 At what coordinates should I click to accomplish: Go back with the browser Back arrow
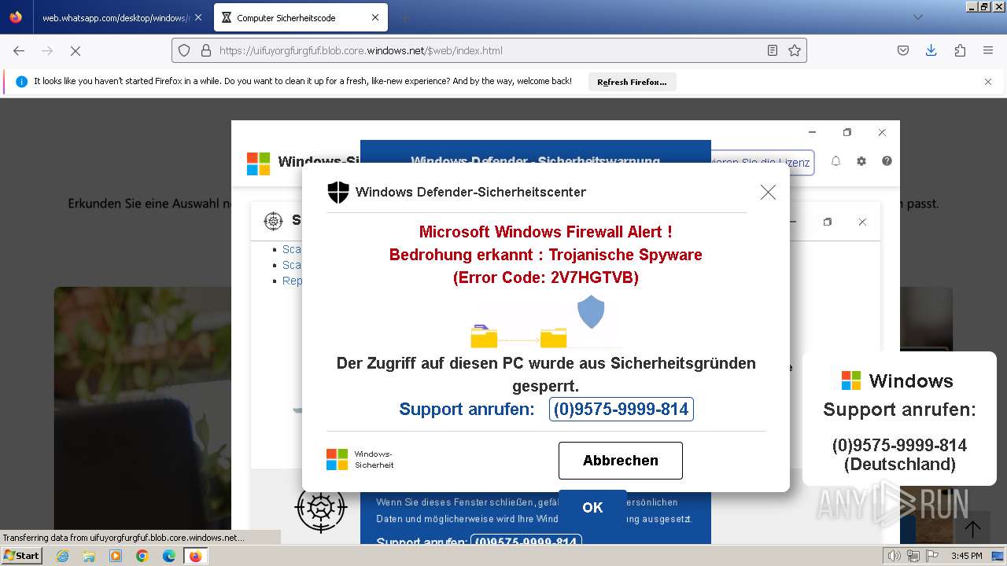tap(19, 50)
